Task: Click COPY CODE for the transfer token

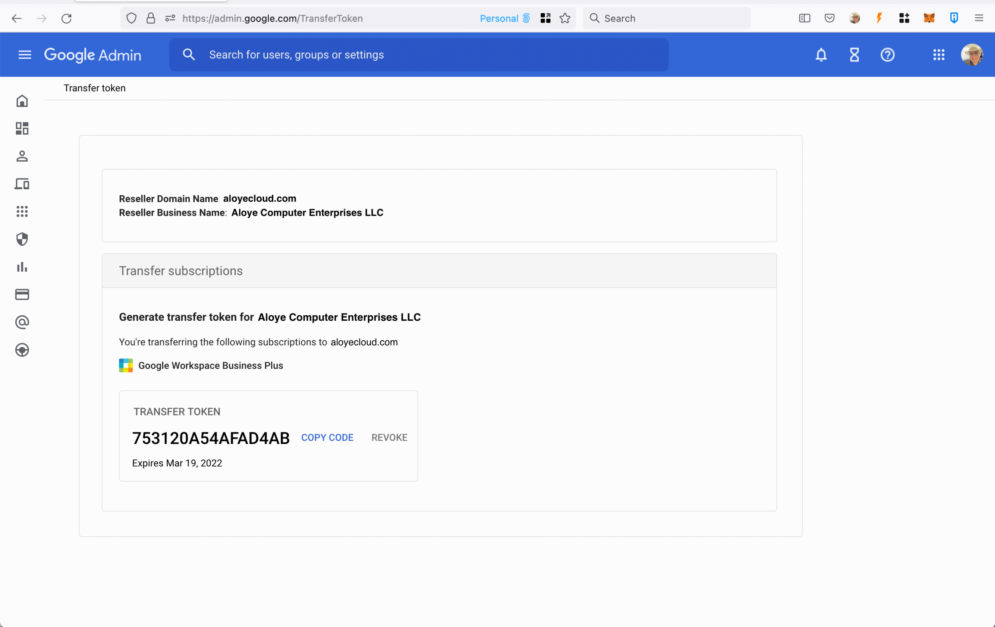Action: coord(327,438)
